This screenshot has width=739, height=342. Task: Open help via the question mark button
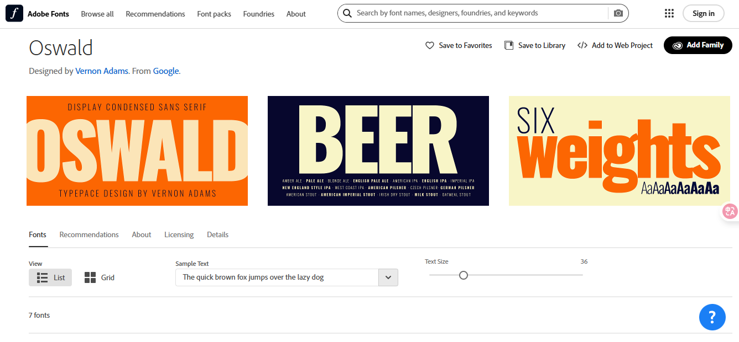pyautogui.click(x=712, y=317)
